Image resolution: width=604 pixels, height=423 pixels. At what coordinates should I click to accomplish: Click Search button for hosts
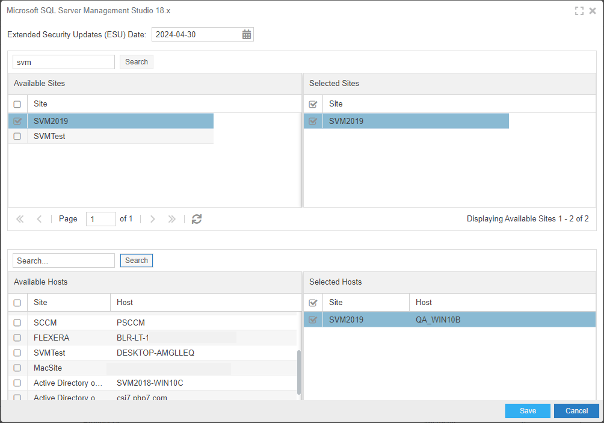(137, 261)
